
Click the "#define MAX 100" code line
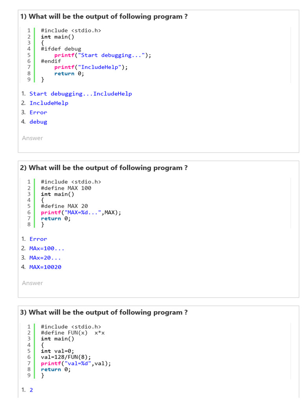[66, 188]
